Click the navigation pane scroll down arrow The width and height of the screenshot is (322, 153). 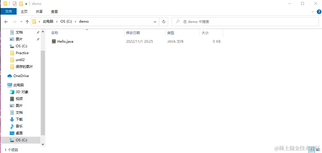click(x=43, y=145)
